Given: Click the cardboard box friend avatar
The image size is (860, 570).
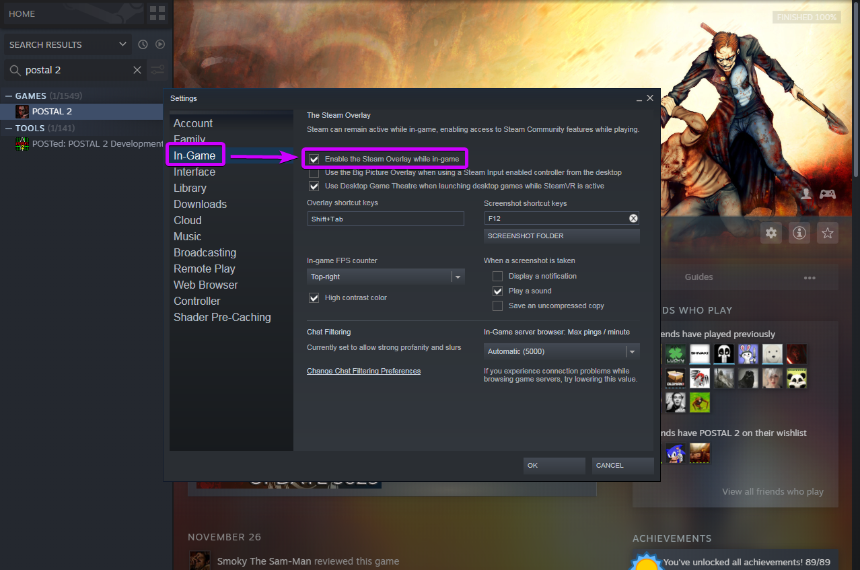Looking at the screenshot, I should 676,378.
